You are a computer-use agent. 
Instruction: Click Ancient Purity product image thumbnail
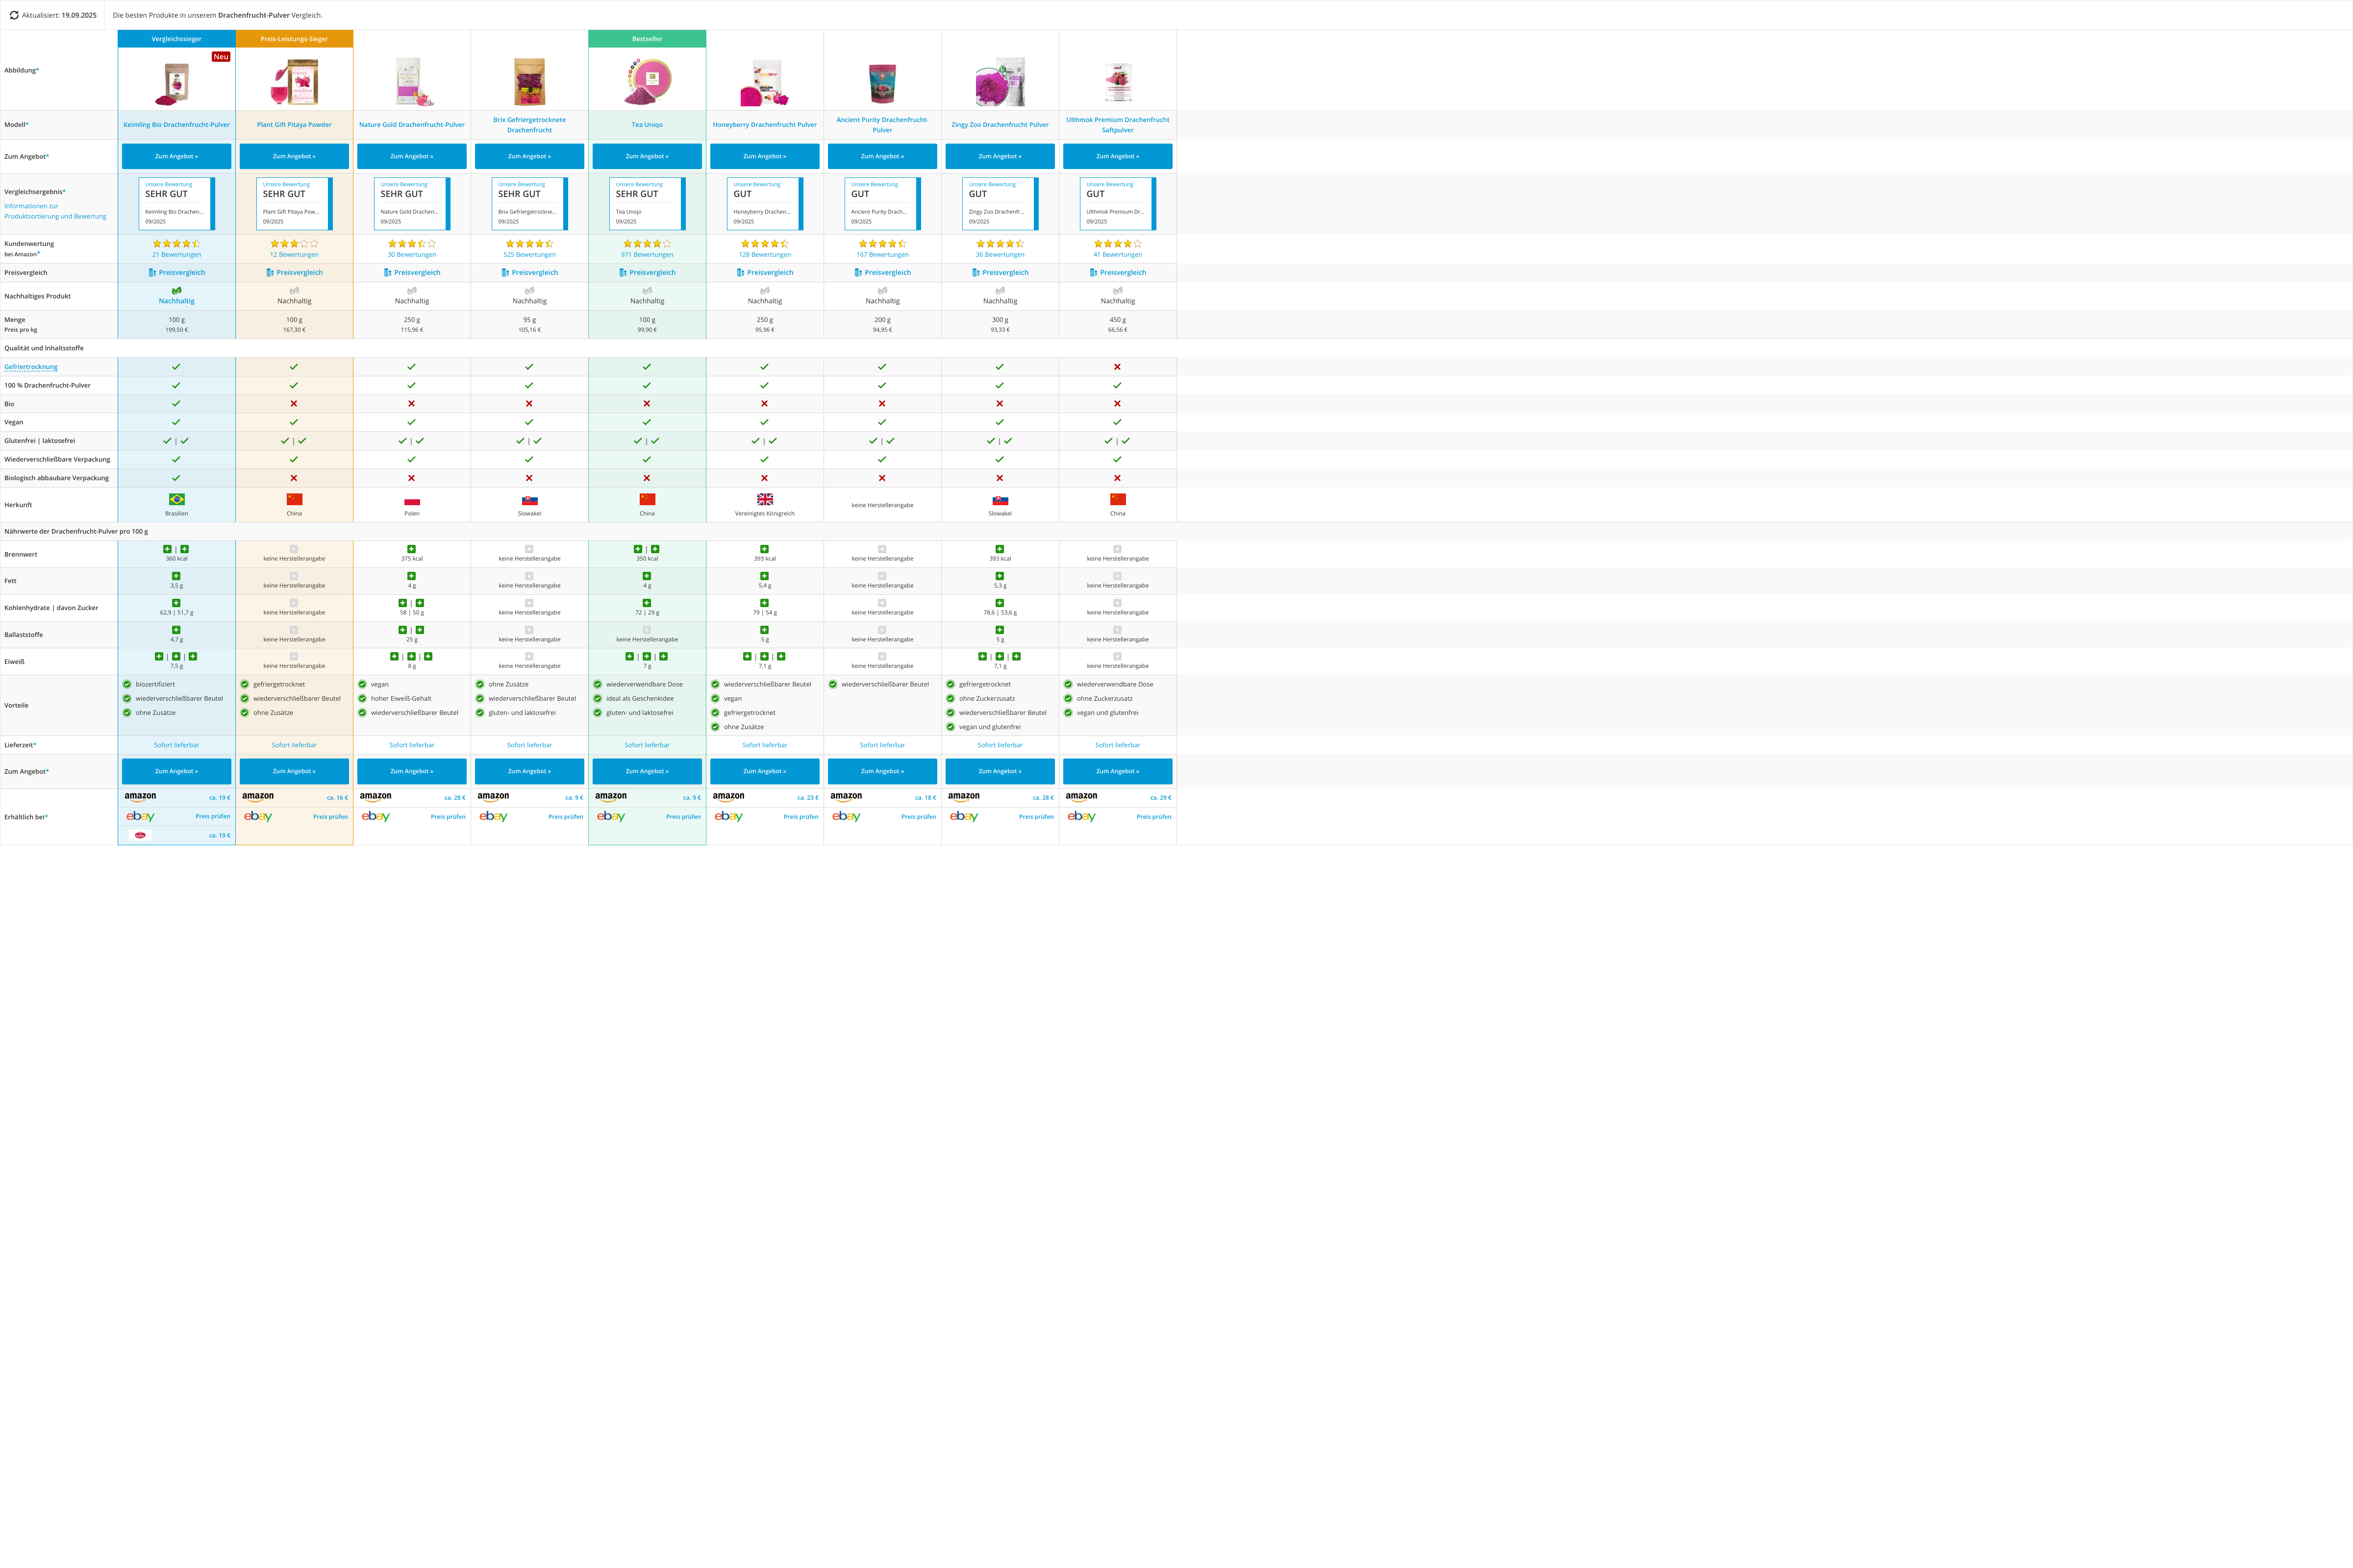pyautogui.click(x=882, y=83)
